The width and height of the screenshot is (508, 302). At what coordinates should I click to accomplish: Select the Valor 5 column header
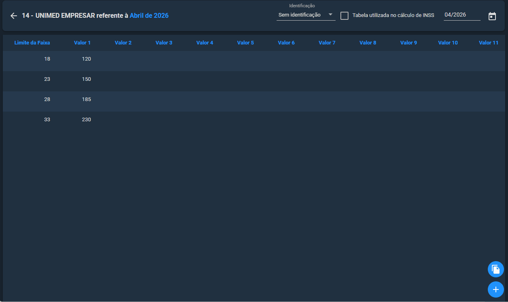point(246,43)
